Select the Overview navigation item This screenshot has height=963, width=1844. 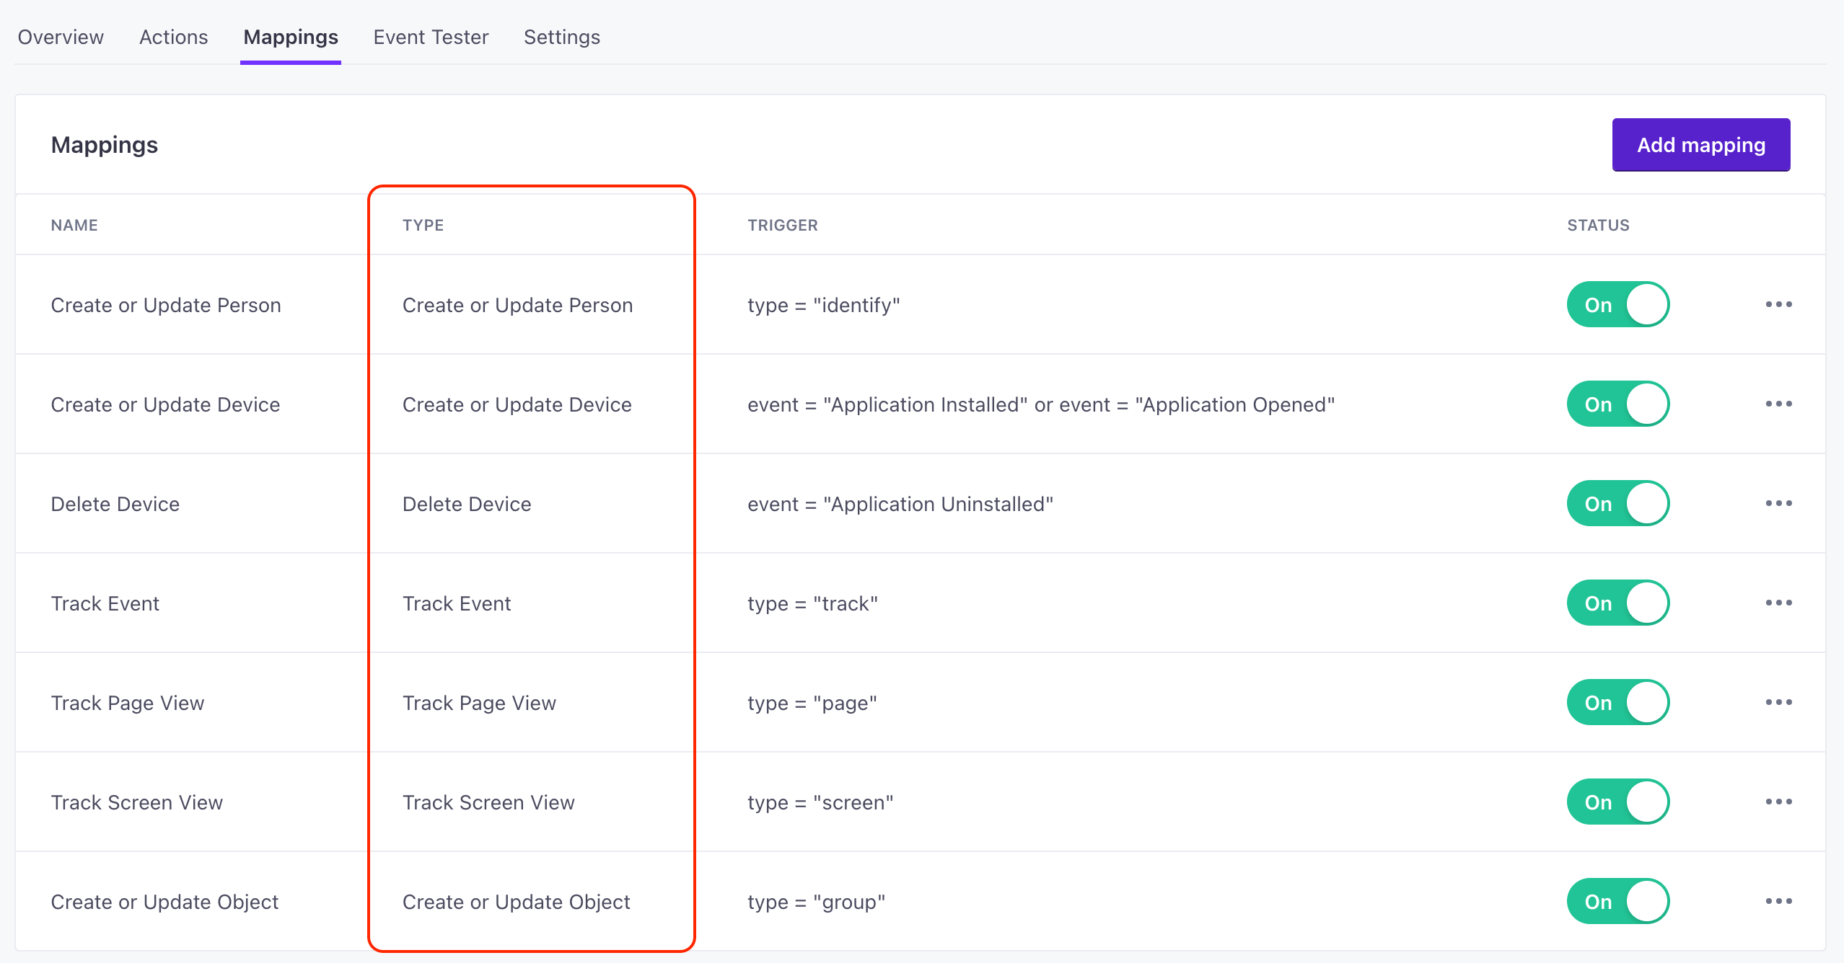[x=61, y=37]
